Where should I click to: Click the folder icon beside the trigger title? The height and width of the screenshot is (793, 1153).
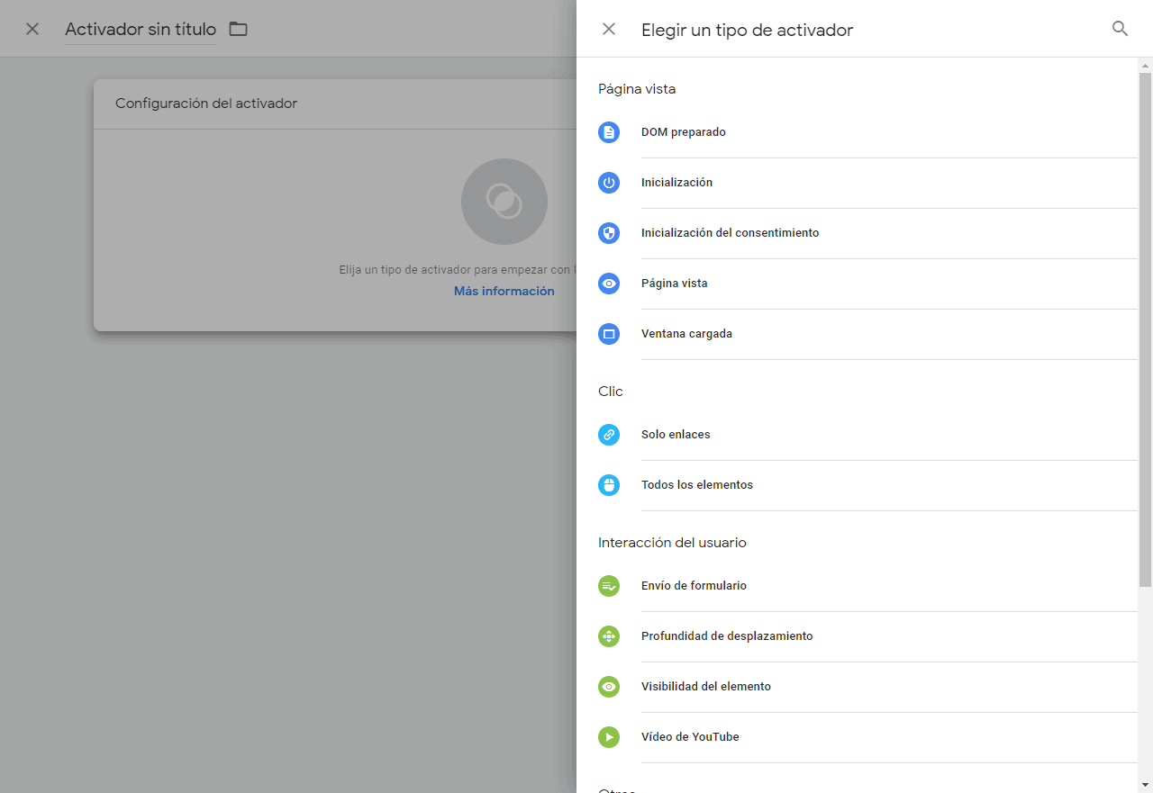pos(237,28)
